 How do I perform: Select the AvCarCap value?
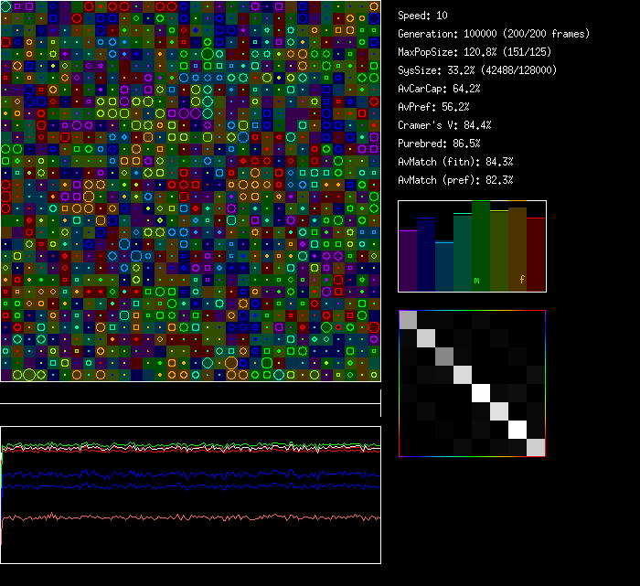pyautogui.click(x=439, y=89)
